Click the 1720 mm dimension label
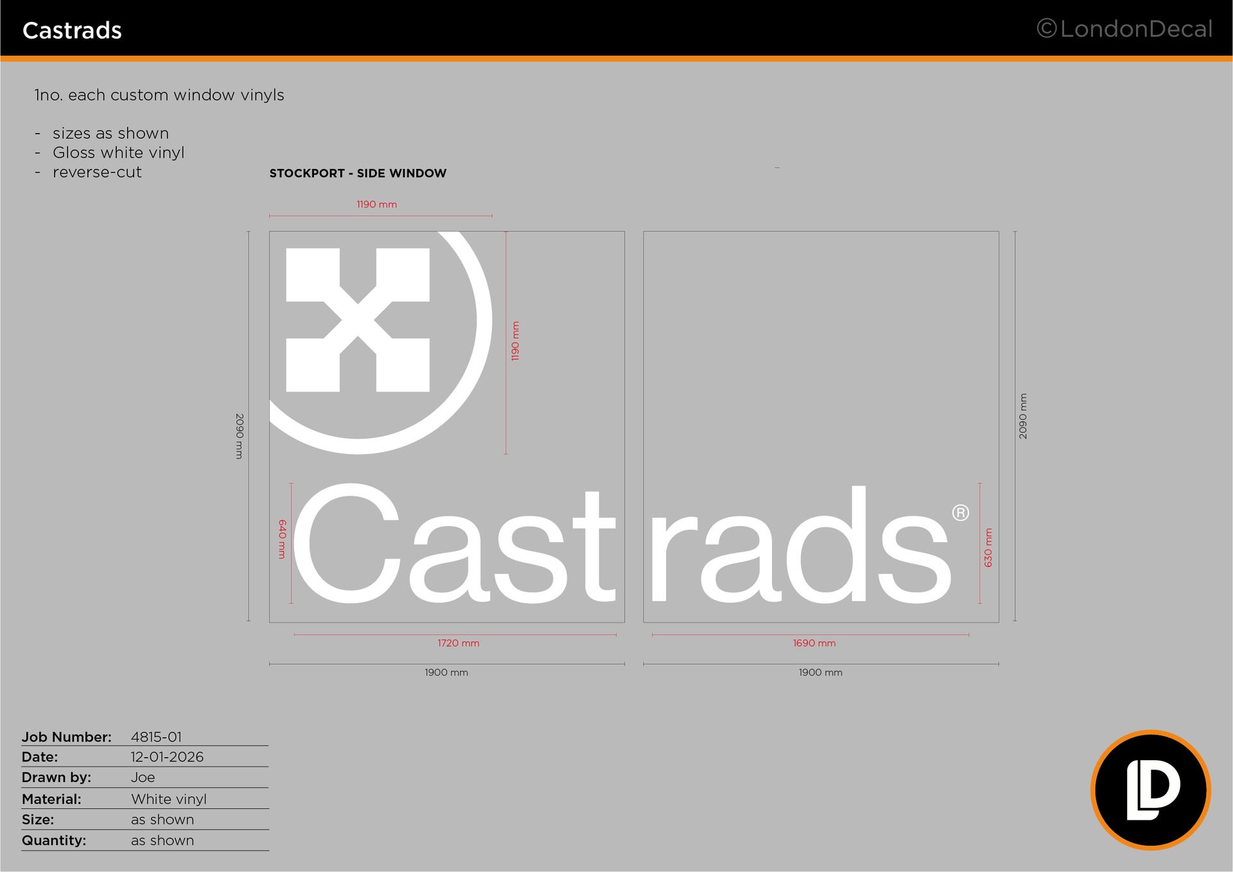Image resolution: width=1233 pixels, height=872 pixels. (x=459, y=643)
